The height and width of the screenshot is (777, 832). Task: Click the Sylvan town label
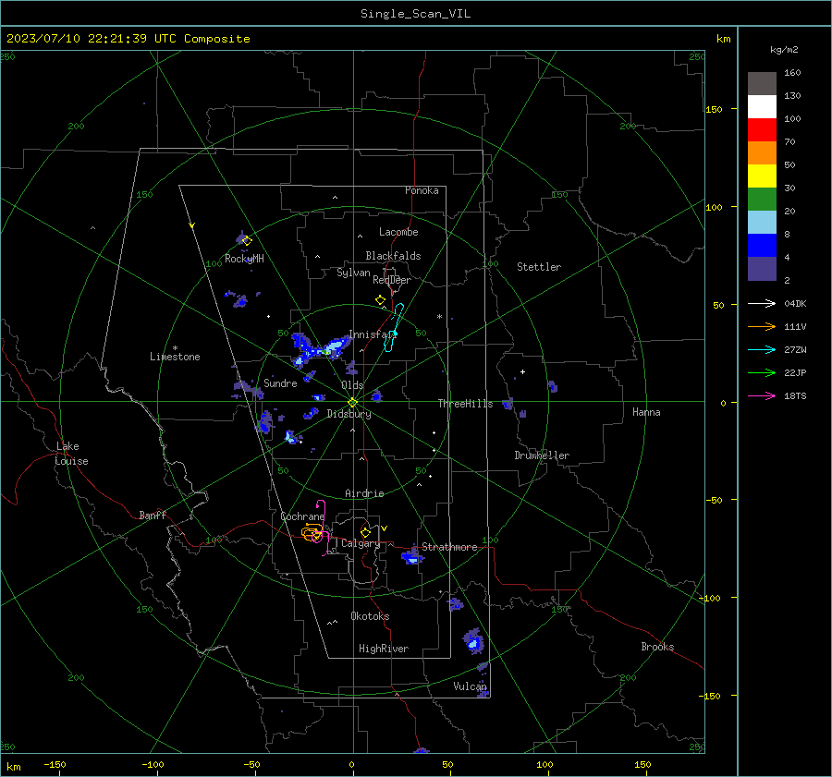click(x=353, y=273)
